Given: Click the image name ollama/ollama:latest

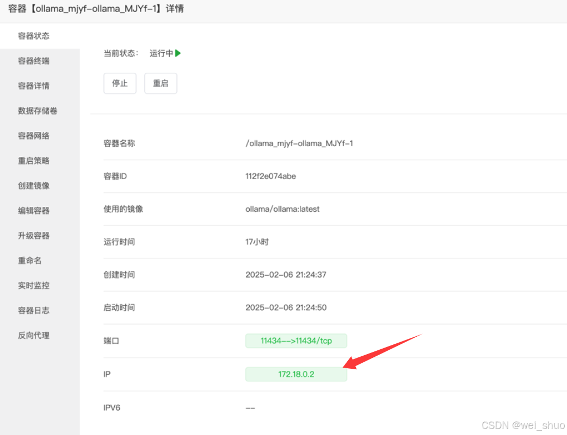Looking at the screenshot, I should (x=282, y=209).
